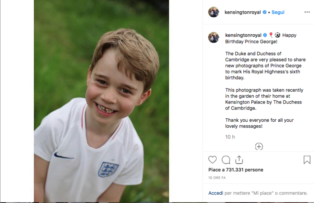The height and width of the screenshot is (203, 314).
Task: Open comments via the speech bubble icon
Action: click(x=226, y=160)
